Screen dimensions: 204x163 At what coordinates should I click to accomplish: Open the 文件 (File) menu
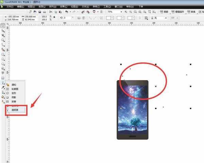10,6
